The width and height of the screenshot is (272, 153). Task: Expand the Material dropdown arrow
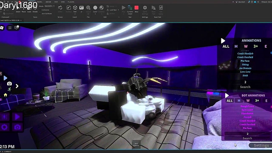102,14
